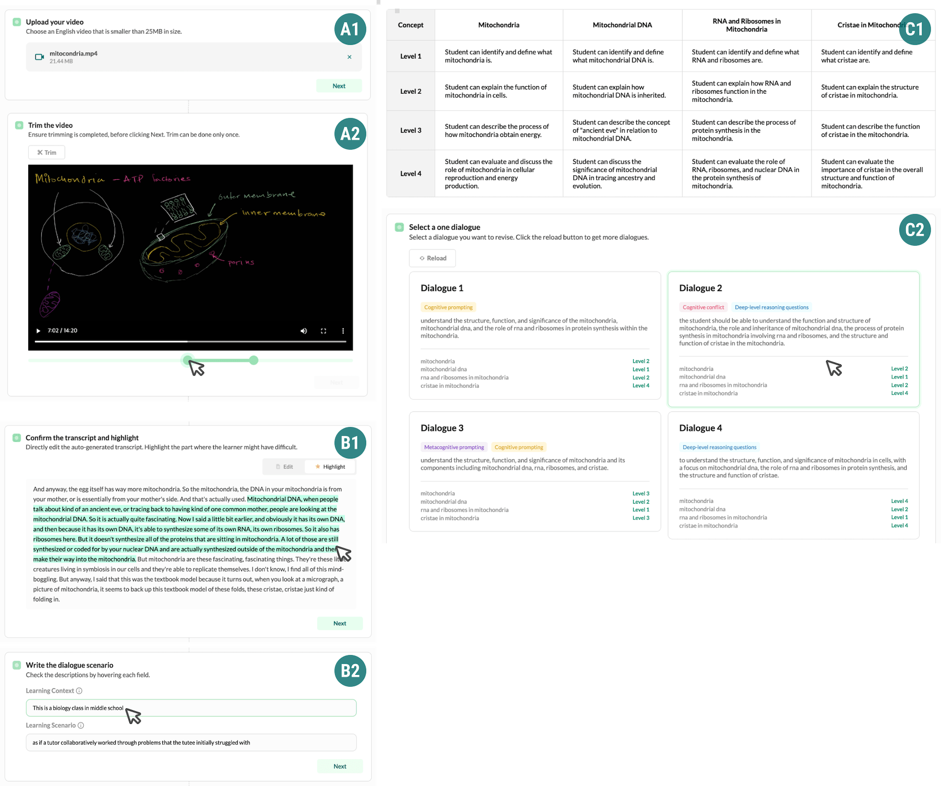The image size is (941, 786).
Task: Click the Edit tool in transcript panel
Action: pyautogui.click(x=282, y=466)
